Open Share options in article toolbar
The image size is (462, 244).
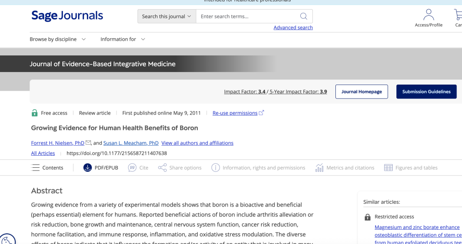pos(180,168)
